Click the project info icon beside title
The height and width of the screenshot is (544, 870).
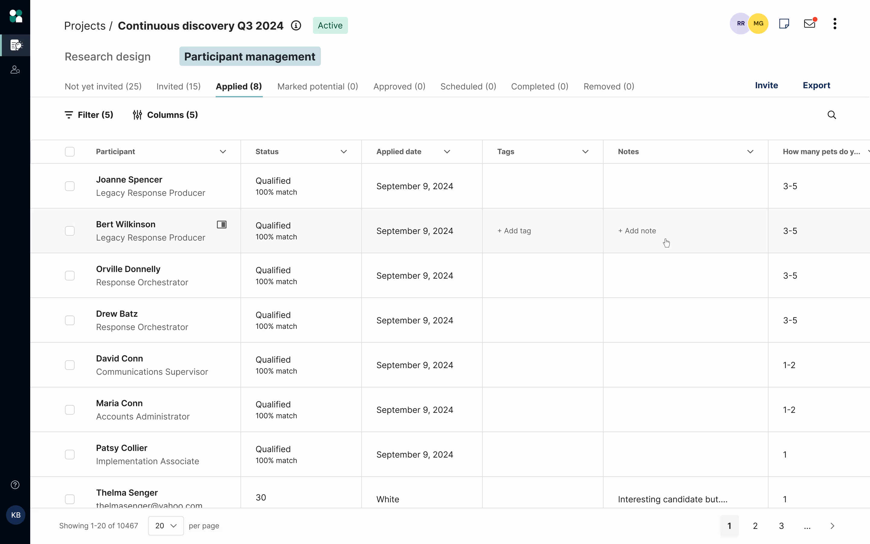click(296, 26)
